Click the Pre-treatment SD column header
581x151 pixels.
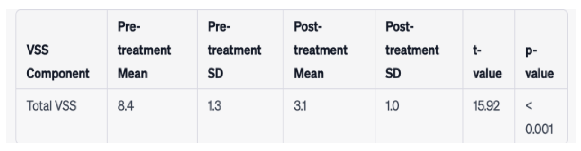coord(234,50)
